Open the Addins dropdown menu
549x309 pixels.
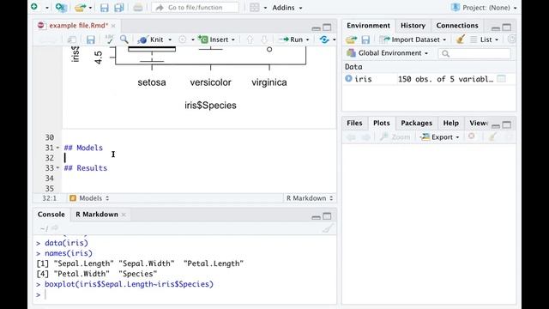point(287,8)
